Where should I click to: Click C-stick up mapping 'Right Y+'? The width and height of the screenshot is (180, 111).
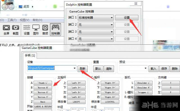110,83
